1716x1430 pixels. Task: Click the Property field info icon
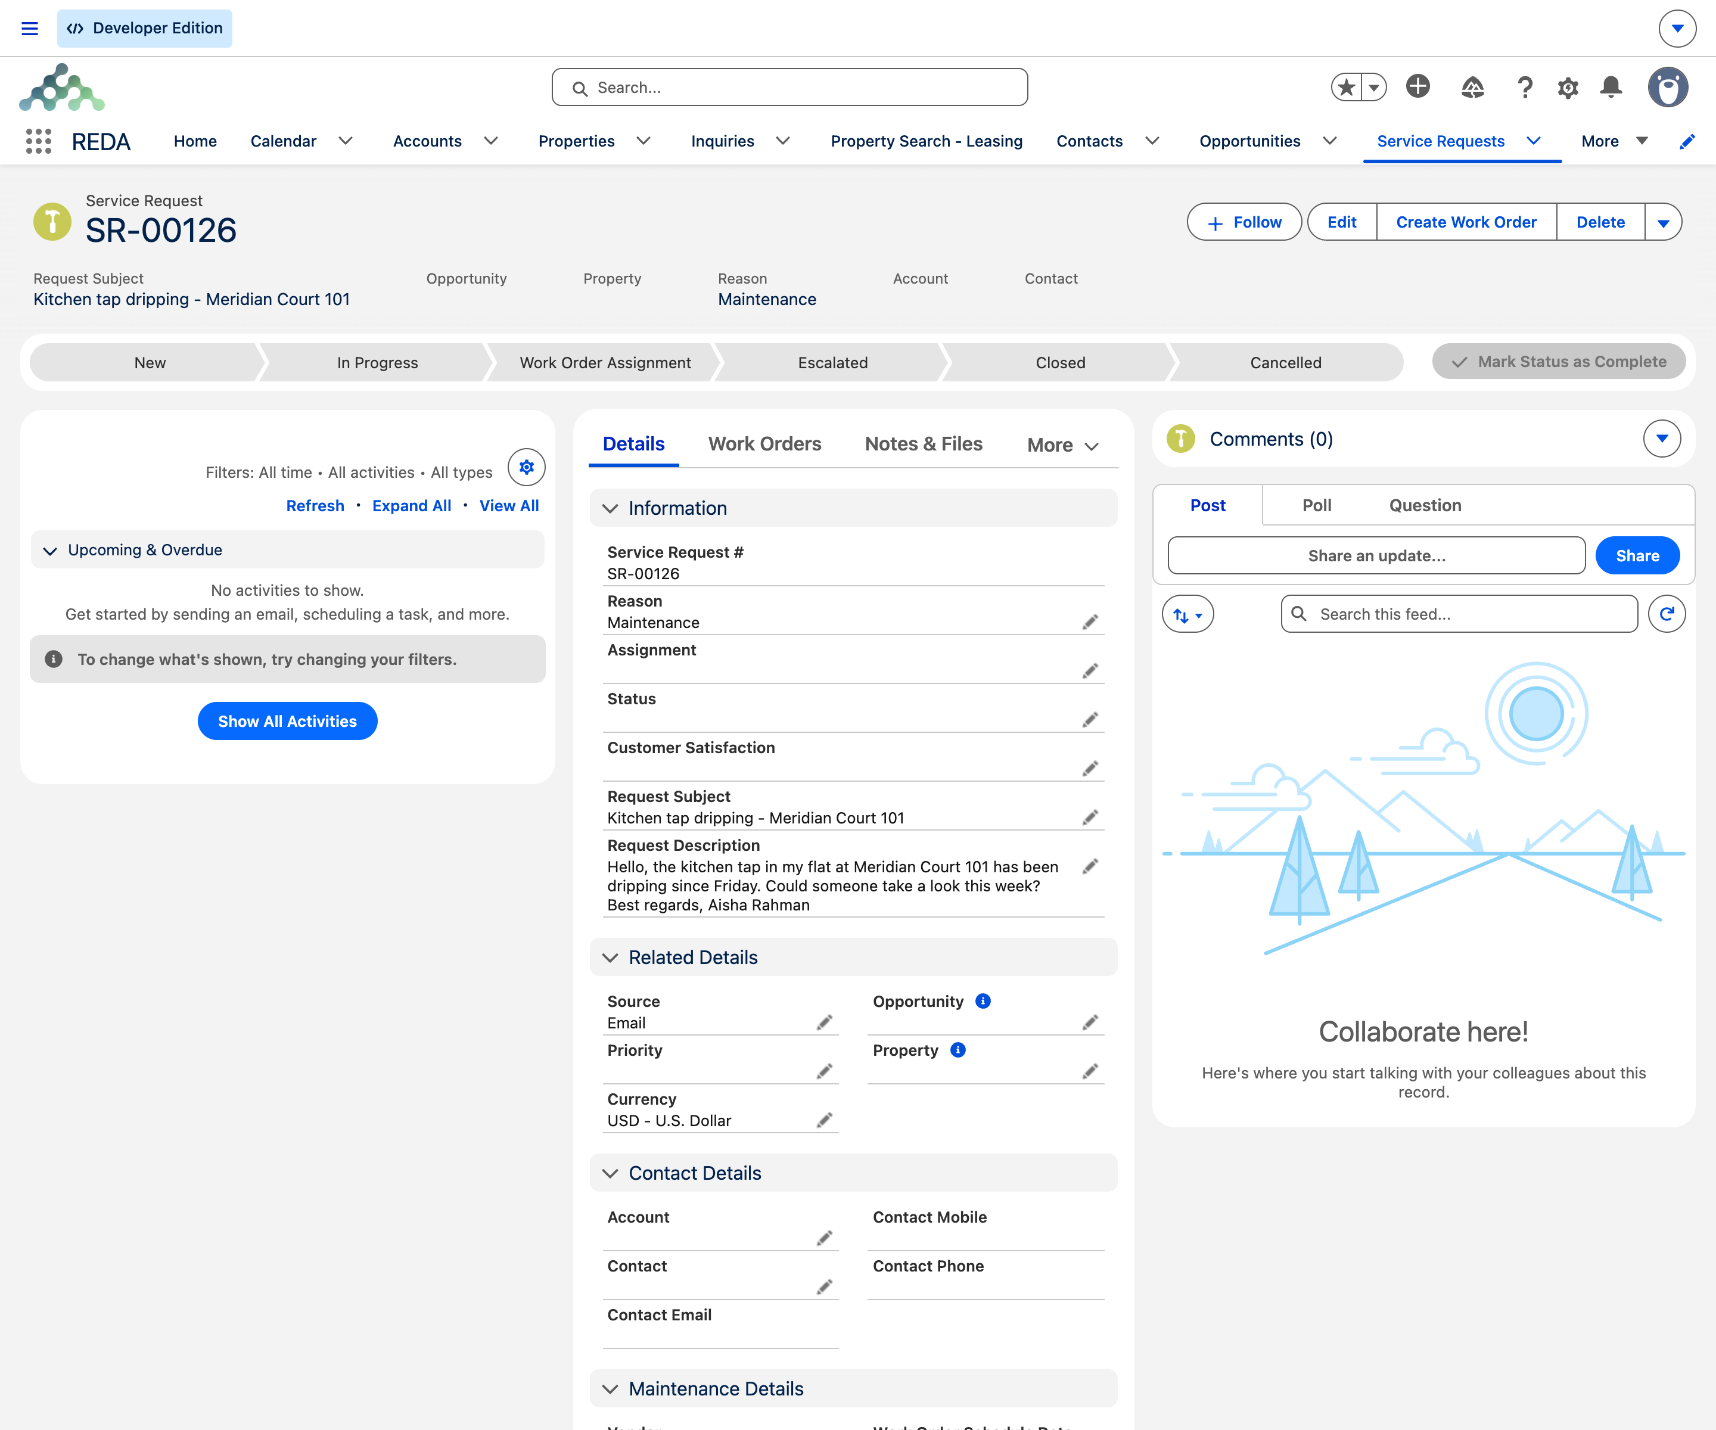pos(958,1050)
